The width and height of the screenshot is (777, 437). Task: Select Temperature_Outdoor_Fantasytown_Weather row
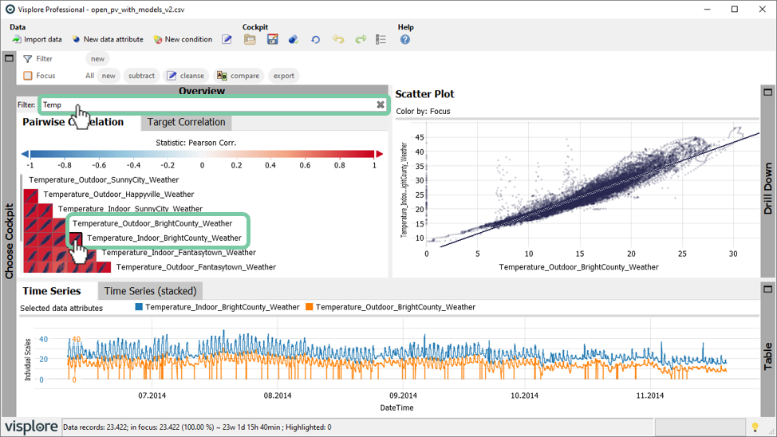coord(195,267)
